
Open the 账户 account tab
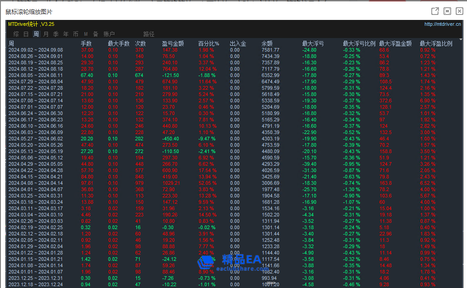tap(109, 34)
